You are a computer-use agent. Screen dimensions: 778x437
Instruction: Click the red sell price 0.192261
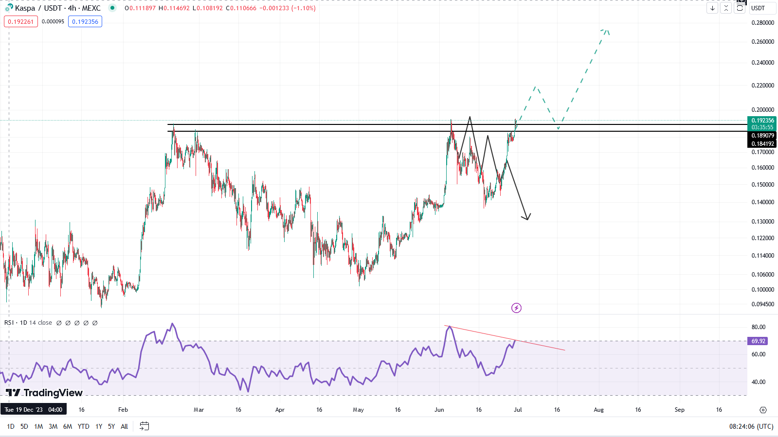click(21, 21)
